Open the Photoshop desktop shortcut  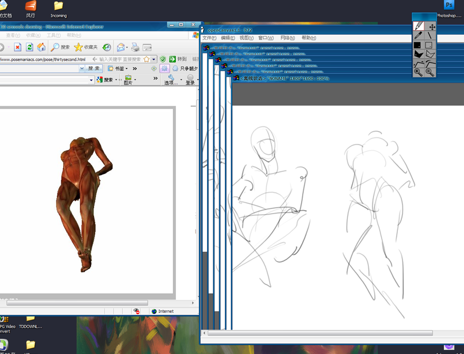tap(449, 8)
